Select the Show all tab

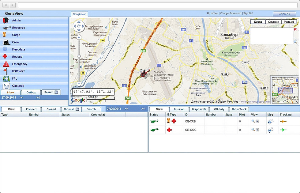pos(71,109)
